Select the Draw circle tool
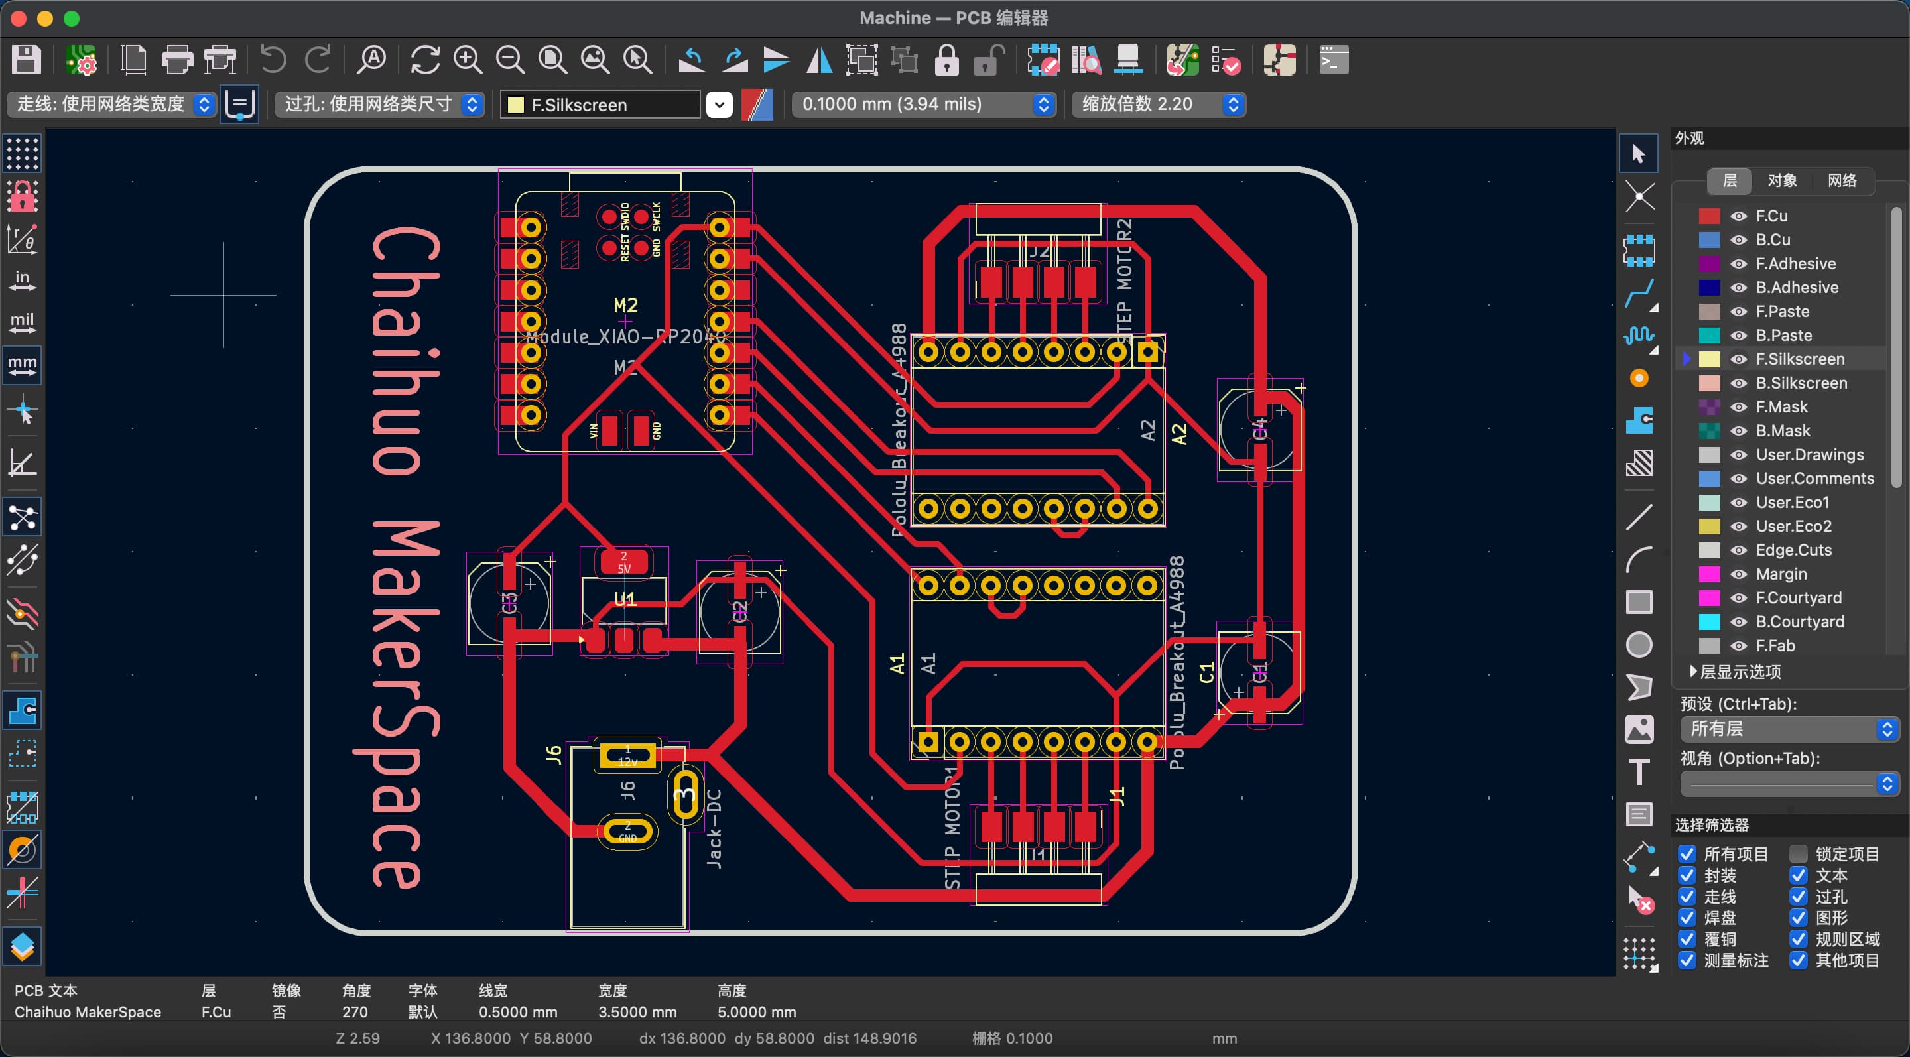Screen dimensions: 1910x1057 pyautogui.click(x=1639, y=645)
